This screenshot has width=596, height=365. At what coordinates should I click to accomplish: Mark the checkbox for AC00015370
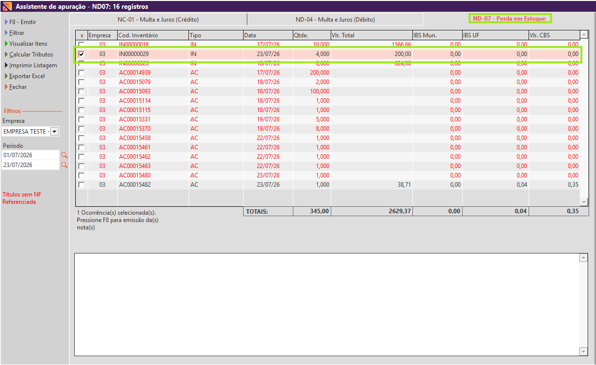pos(81,129)
